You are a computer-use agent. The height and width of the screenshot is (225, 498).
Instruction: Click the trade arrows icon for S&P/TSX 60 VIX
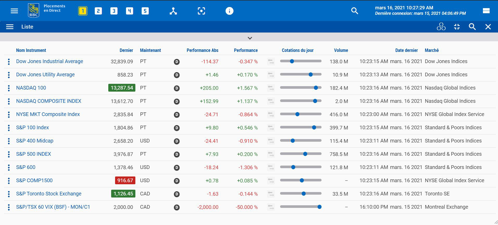[271, 207]
